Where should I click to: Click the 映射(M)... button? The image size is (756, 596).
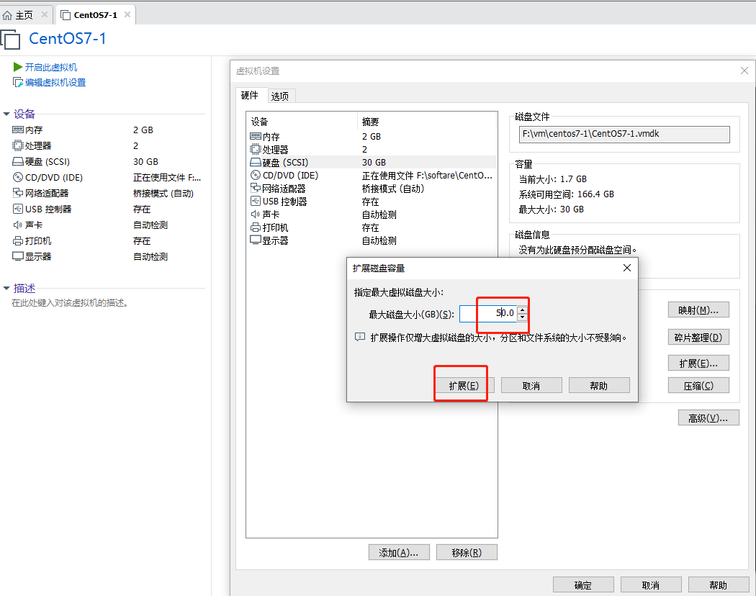click(698, 310)
